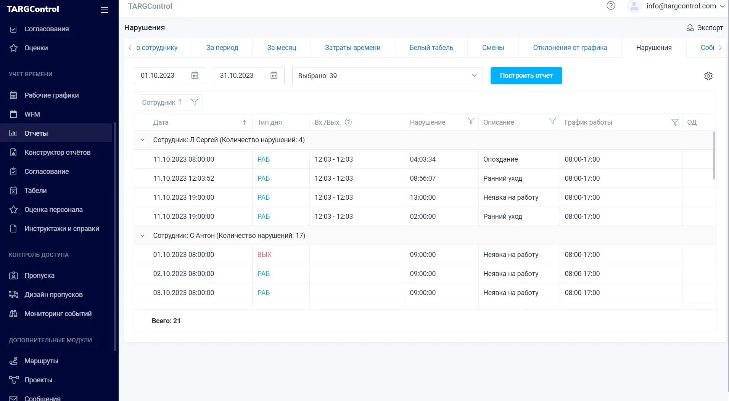729x401 pixels.
Task: Select the Опоздание description cell
Action: [500, 159]
